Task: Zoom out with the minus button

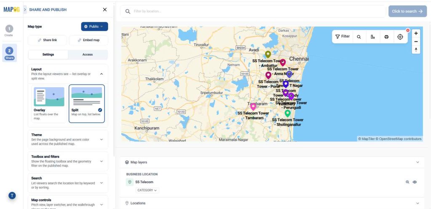Action: 416,42
